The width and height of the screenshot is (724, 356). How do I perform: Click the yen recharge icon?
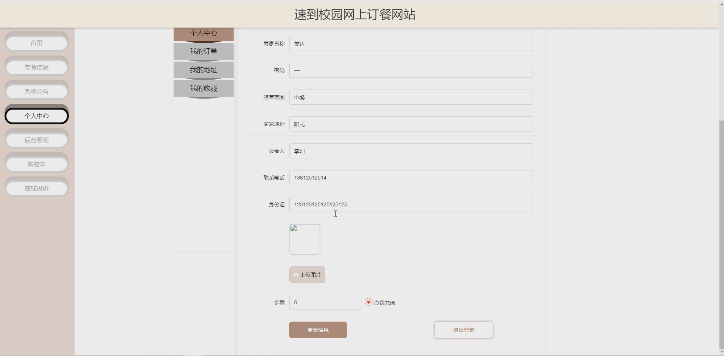point(368,302)
